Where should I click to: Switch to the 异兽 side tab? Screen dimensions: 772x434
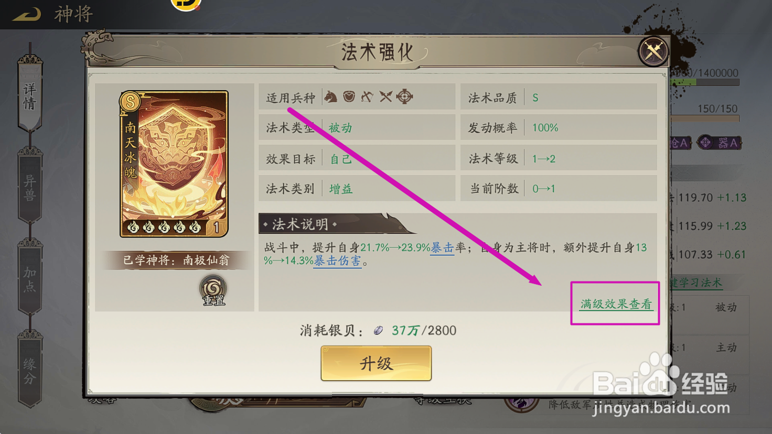30,188
